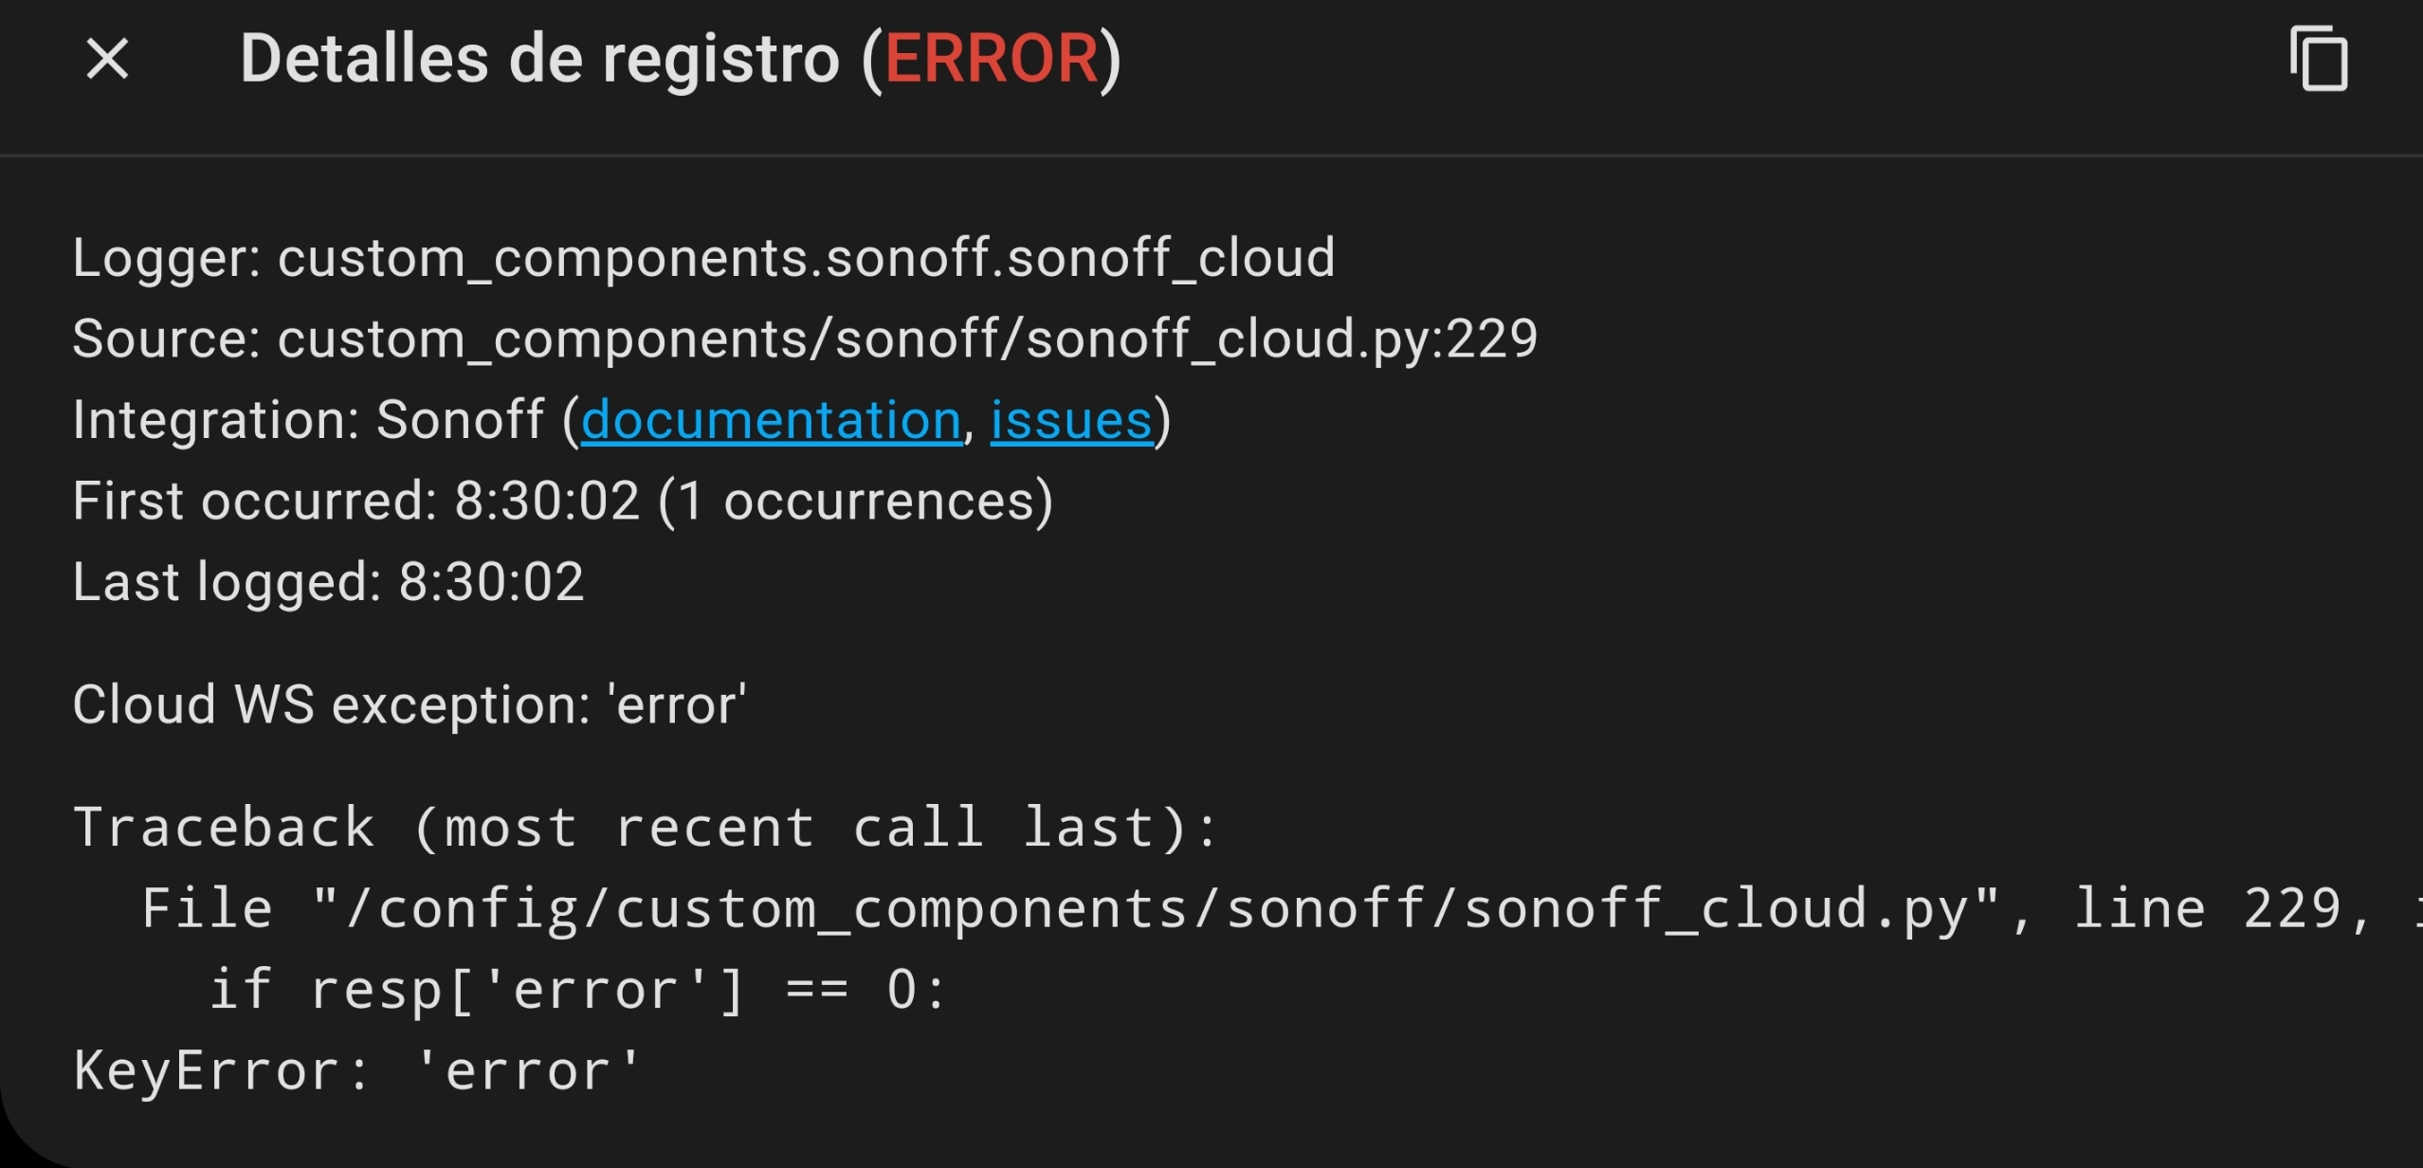This screenshot has width=2423, height=1168.
Task: Click the code line if resp['error'] == 0
Action: tap(576, 988)
